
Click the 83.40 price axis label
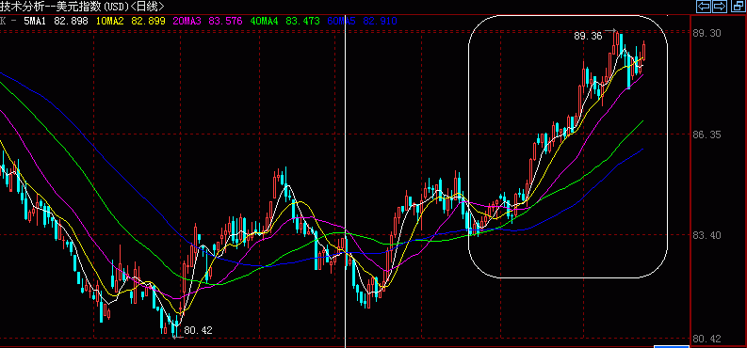coord(707,235)
